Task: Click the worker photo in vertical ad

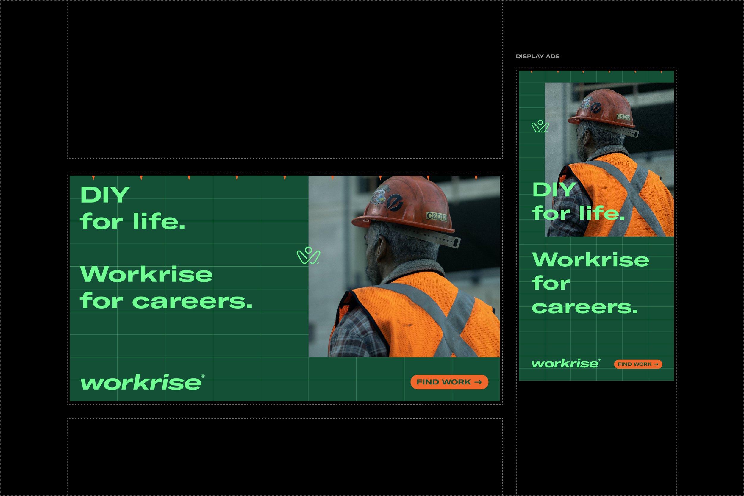Action: tap(609, 159)
